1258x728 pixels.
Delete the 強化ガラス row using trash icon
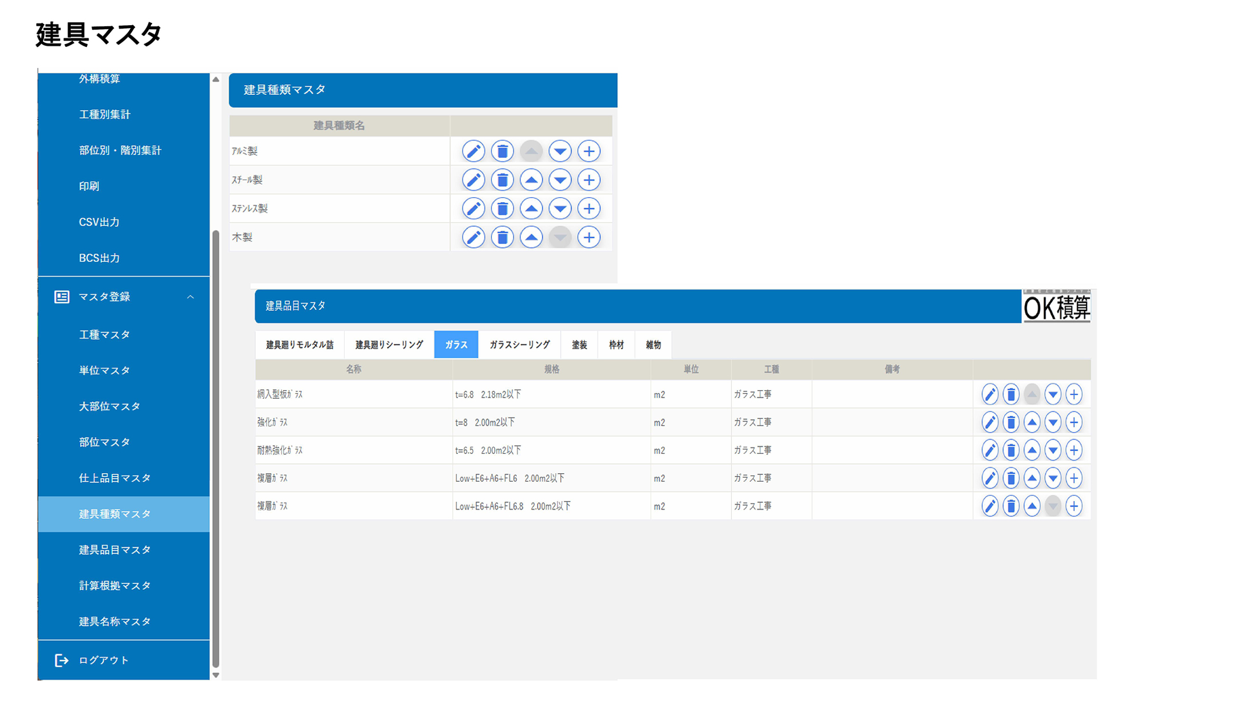point(1010,422)
